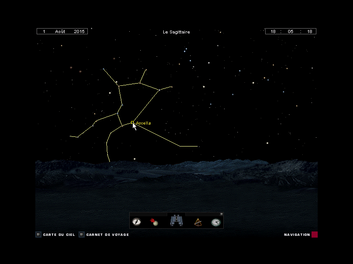Image resolution: width=353 pixels, height=264 pixels.
Task: Toggle the Carnet de voyage checkbox
Action: click(82, 235)
